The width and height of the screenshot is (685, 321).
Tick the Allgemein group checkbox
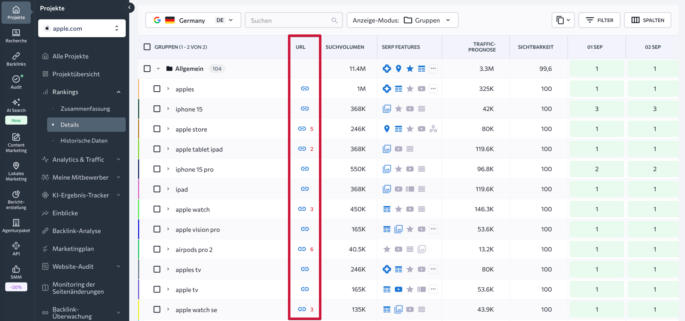(147, 68)
